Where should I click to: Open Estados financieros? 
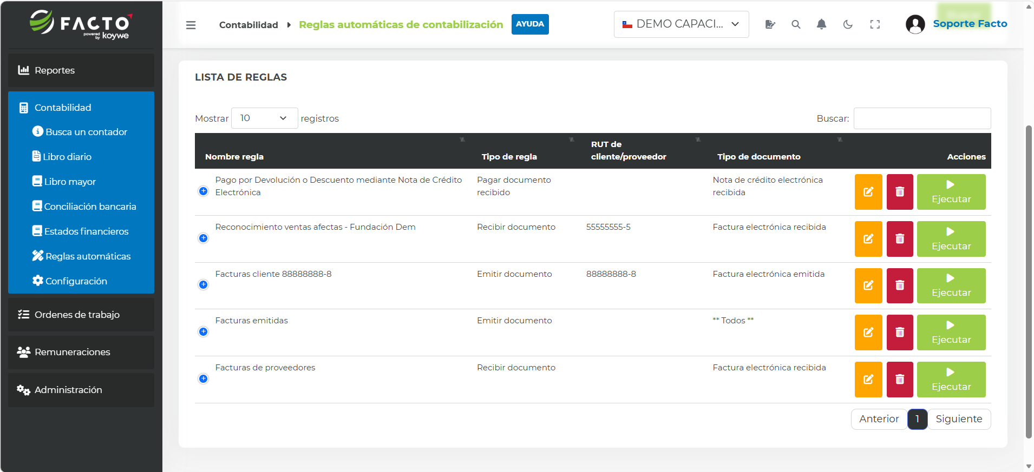coord(80,231)
